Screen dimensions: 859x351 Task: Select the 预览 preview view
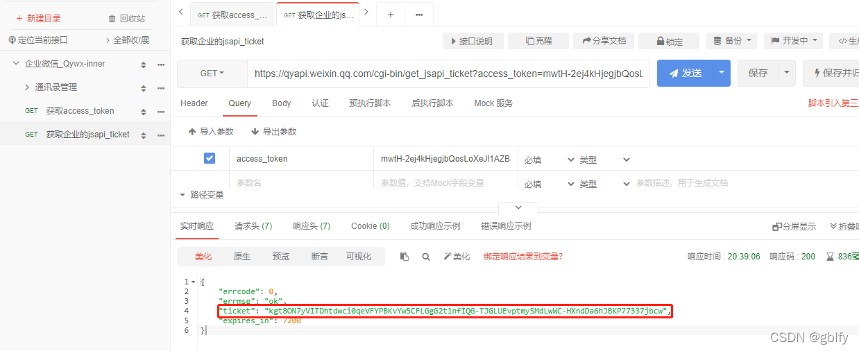(x=281, y=257)
